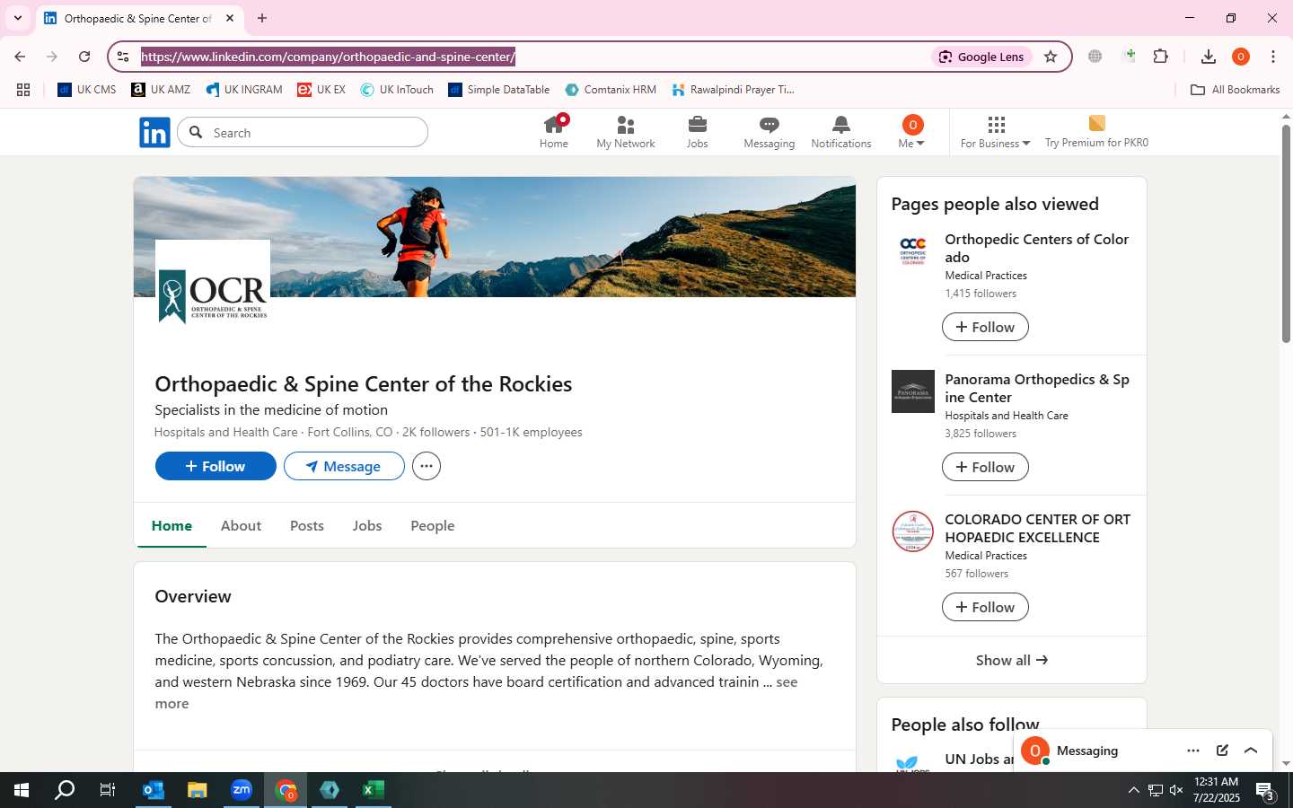Image resolution: width=1293 pixels, height=808 pixels.
Task: Switch to the company Jobs tab
Action: point(367,526)
